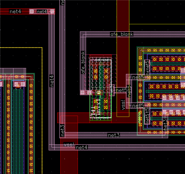This screenshot has height=174, width=185.
Task: Select the net5 label right of inverter output
Action: 121,90
